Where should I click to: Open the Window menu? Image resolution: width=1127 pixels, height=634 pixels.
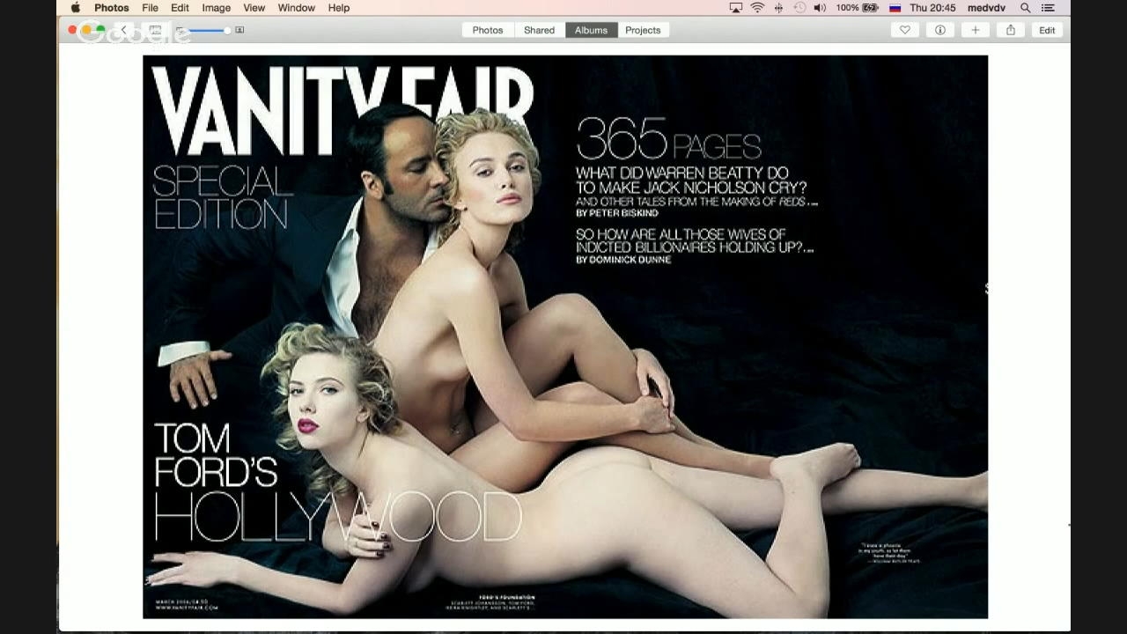297,8
